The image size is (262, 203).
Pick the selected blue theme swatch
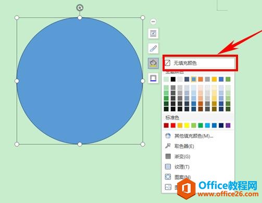tap(194, 79)
